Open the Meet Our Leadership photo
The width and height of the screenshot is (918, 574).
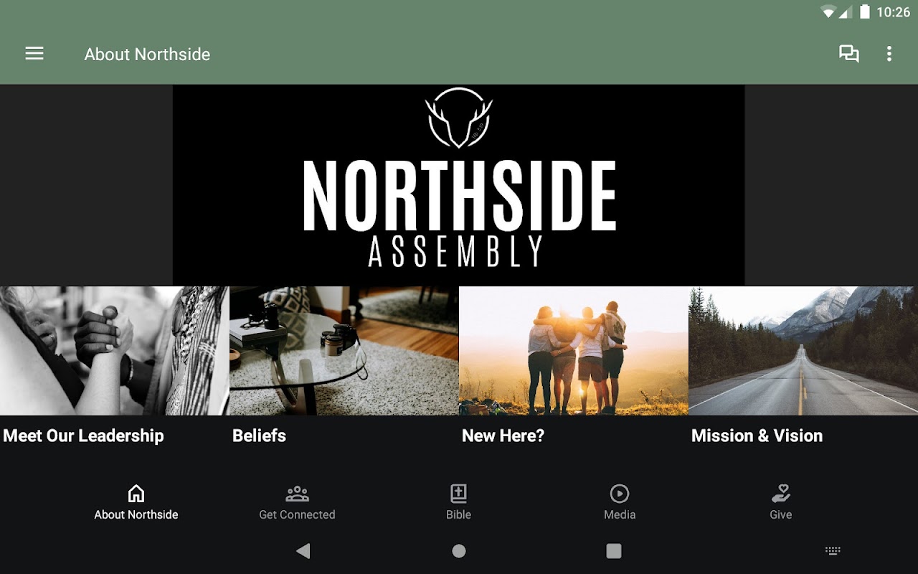tap(115, 351)
